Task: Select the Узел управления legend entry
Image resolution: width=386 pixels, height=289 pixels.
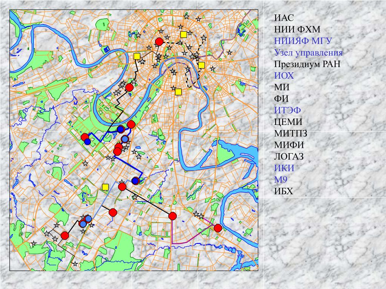Action: coord(308,53)
